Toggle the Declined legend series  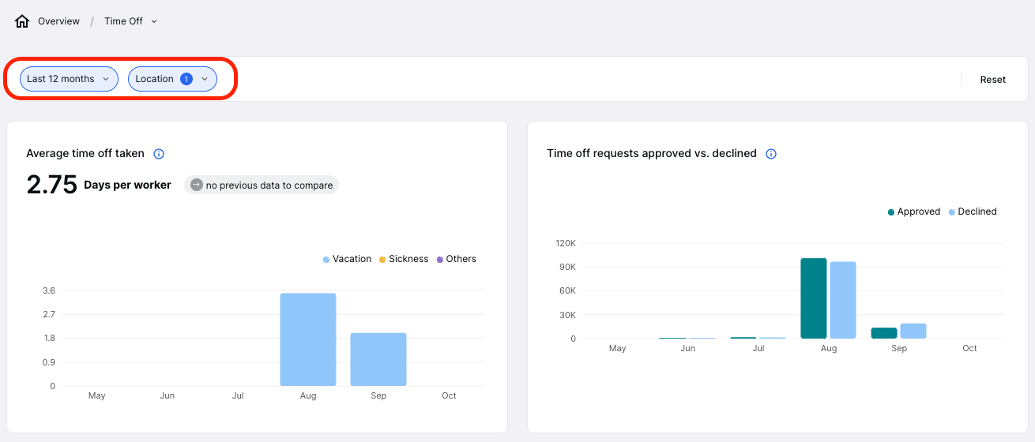[x=973, y=212]
